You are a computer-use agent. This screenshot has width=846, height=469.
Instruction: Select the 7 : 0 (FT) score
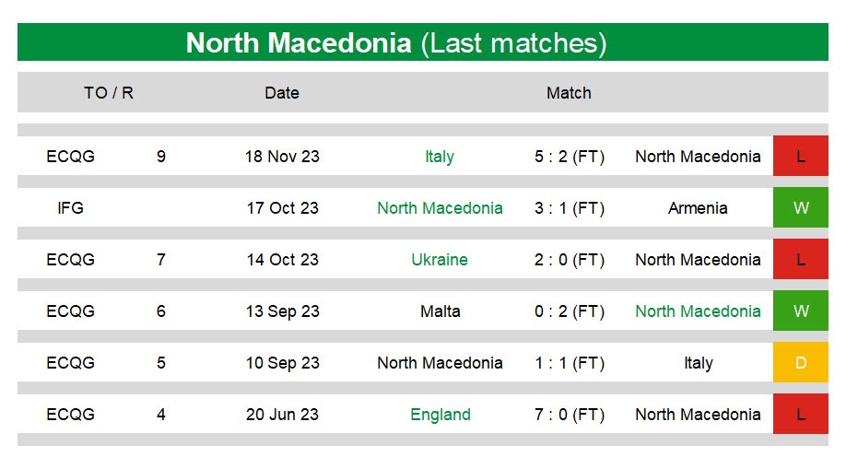click(x=570, y=415)
